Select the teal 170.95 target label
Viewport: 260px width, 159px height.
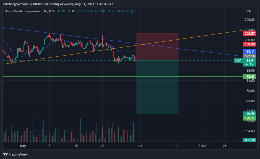pos(249,114)
